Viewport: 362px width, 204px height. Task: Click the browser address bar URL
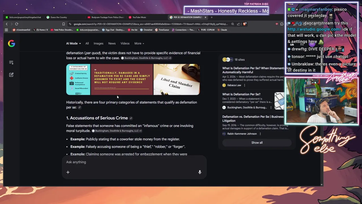pyautogui.click(x=150, y=24)
